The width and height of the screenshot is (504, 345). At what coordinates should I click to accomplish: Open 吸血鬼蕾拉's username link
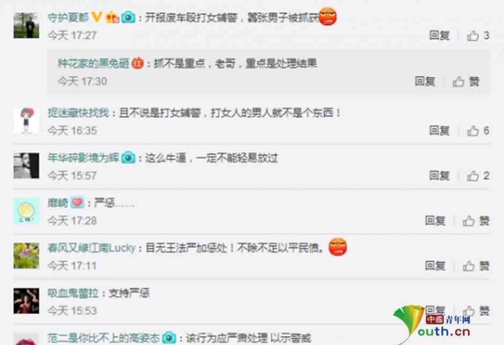coord(73,293)
